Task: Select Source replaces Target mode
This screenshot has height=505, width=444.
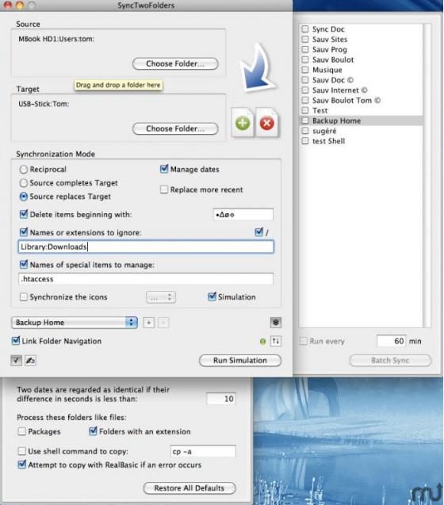Action: click(24, 197)
